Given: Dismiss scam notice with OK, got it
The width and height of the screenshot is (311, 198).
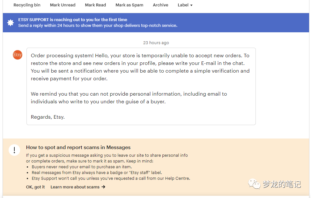Looking at the screenshot, I should (x=35, y=187).
